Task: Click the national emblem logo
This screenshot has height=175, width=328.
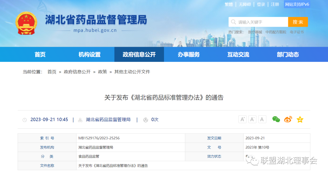Action: click(26, 23)
